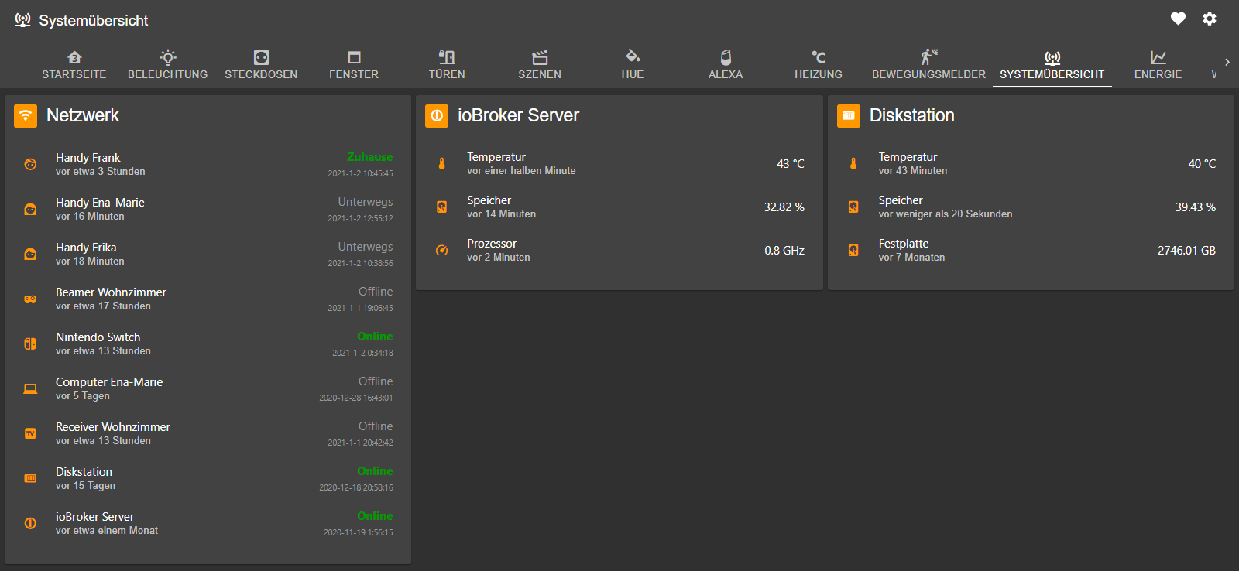Switch to the Szenen tab

tap(540, 65)
